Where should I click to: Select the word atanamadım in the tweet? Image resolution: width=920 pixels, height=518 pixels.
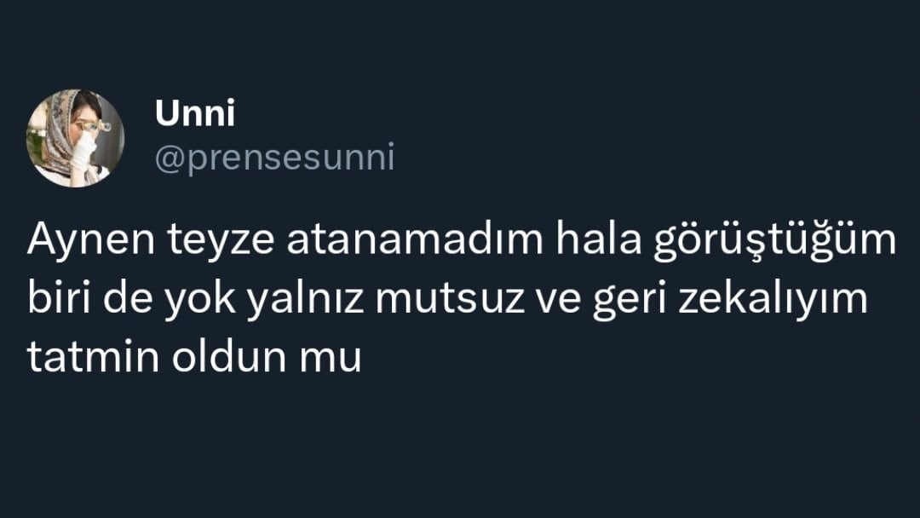coord(415,239)
